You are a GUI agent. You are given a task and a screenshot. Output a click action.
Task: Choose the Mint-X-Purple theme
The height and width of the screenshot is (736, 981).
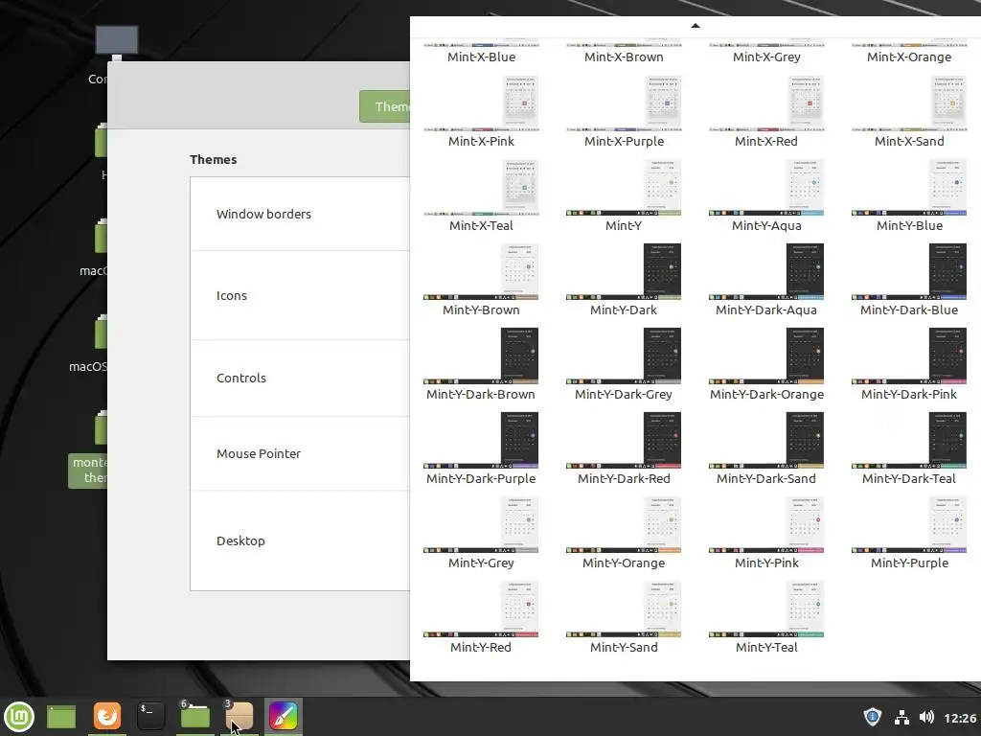coord(624,112)
